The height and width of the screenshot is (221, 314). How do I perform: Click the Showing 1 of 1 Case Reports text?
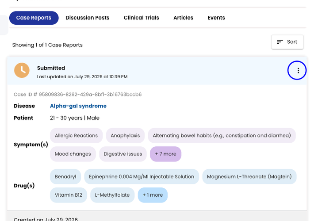(47, 45)
